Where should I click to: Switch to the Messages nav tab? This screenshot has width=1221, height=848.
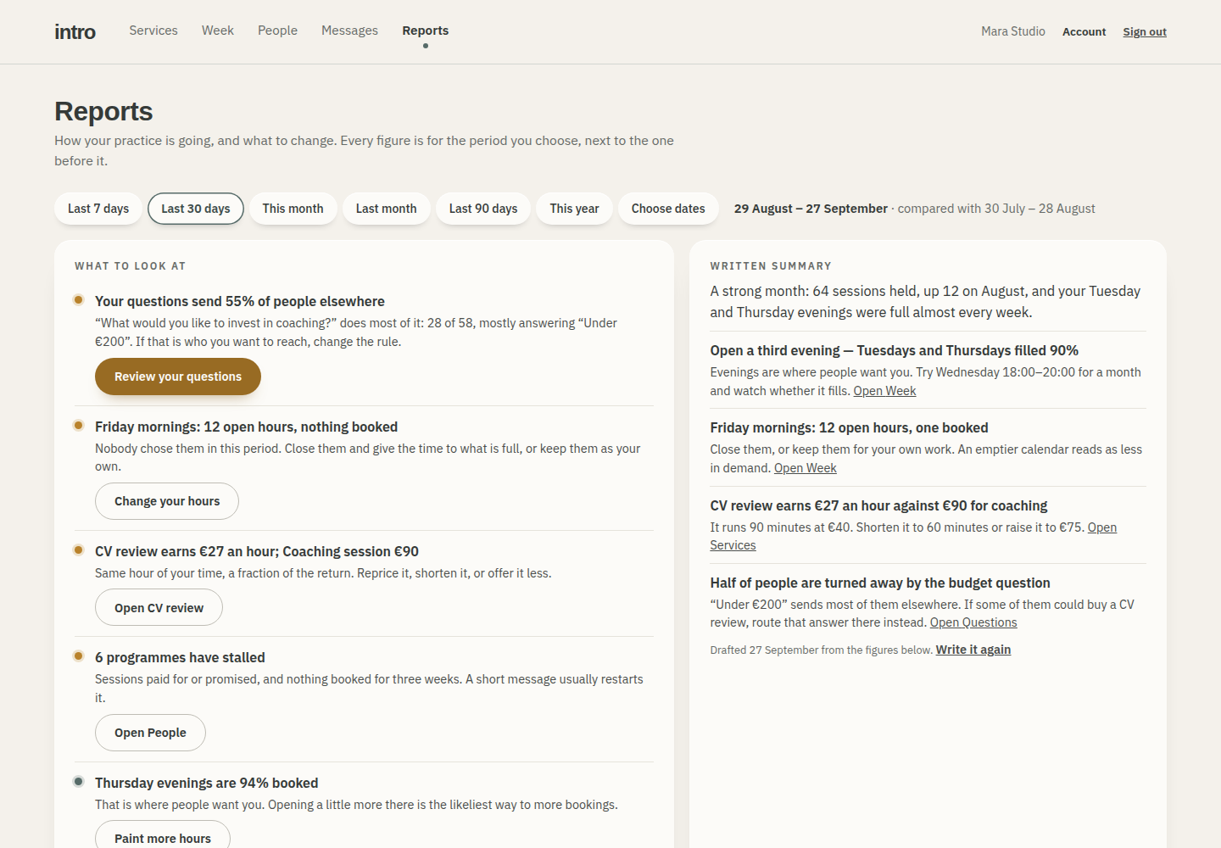click(x=349, y=31)
